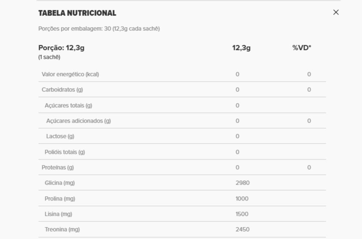Click the Porção: 12,3g header
The image size is (362, 239).
(62, 48)
